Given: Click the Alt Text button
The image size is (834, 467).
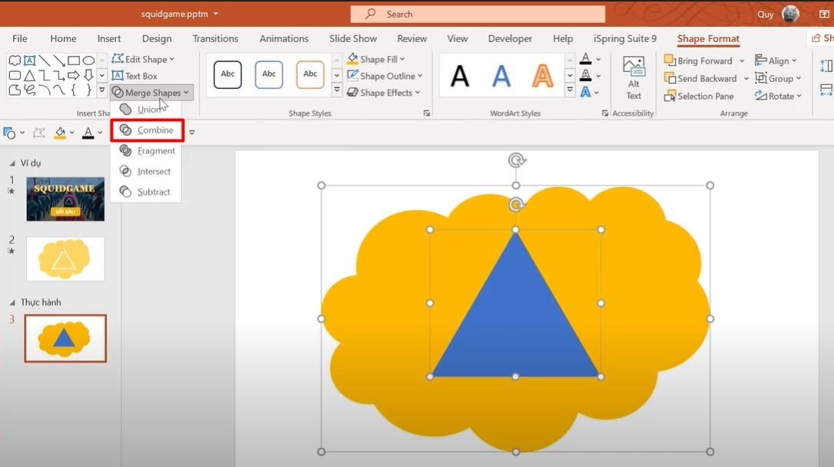Looking at the screenshot, I should point(633,75).
